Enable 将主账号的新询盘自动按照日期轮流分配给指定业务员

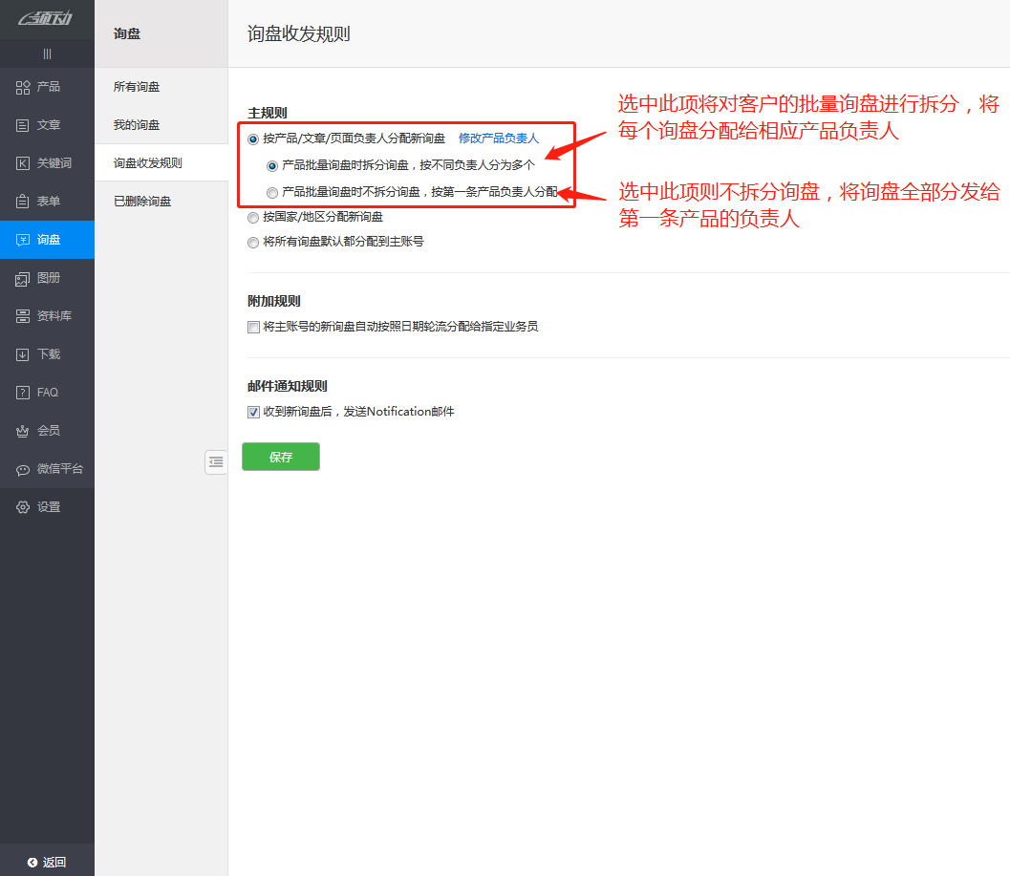[x=253, y=327]
